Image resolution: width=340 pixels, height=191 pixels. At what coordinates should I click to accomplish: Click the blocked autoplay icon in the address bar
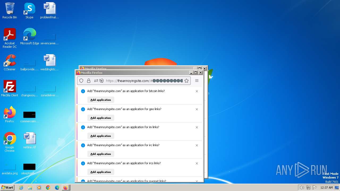click(x=101, y=81)
